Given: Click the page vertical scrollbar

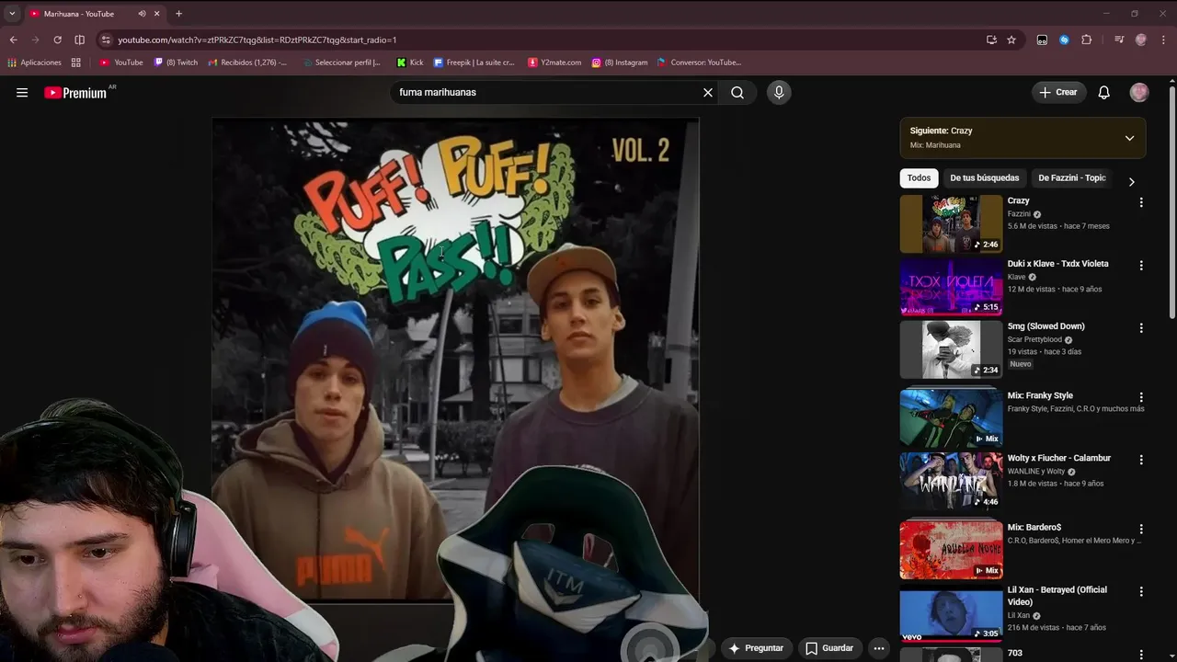Looking at the screenshot, I should (1172, 202).
